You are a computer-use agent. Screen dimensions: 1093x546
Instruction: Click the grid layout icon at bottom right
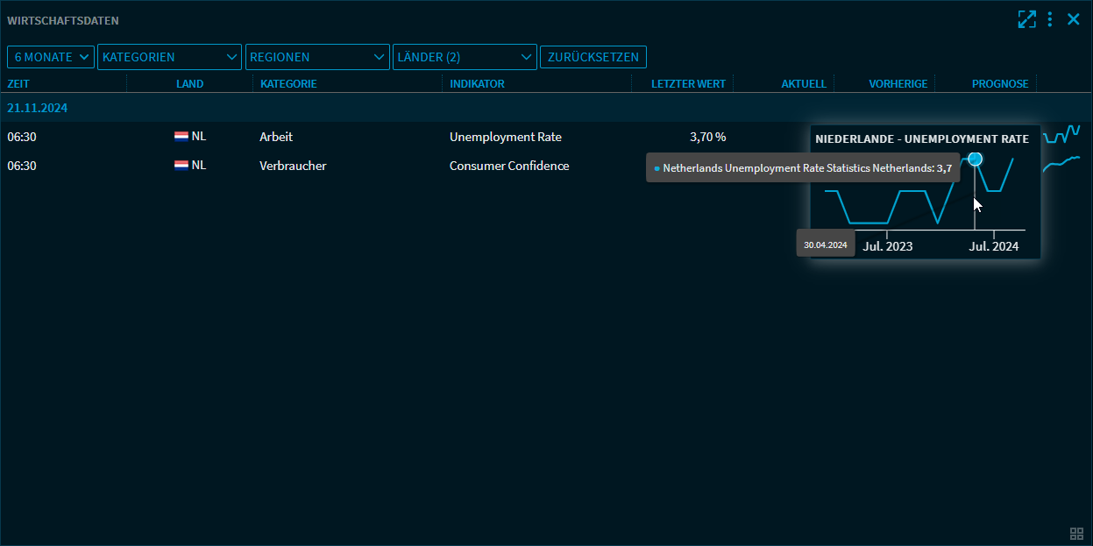click(x=1077, y=534)
